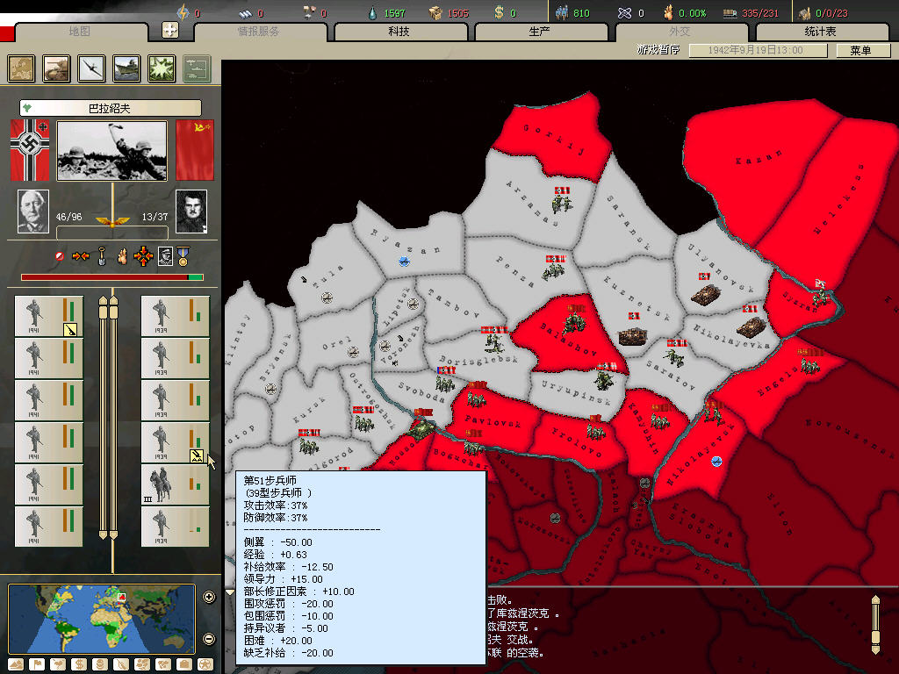Click the 巴拉绍夫 battle title bar
899x674 pixels.
pyautogui.click(x=110, y=108)
